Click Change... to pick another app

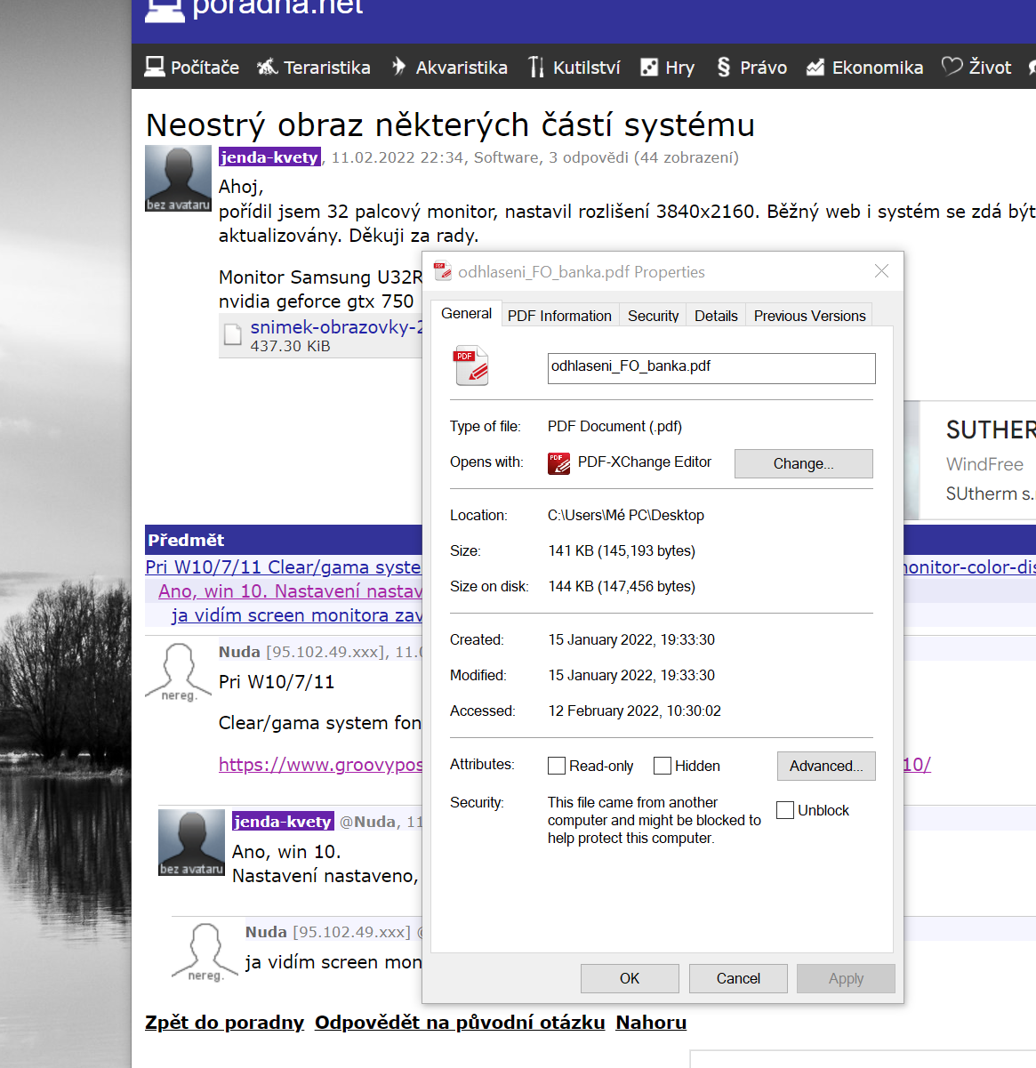pyautogui.click(x=804, y=463)
